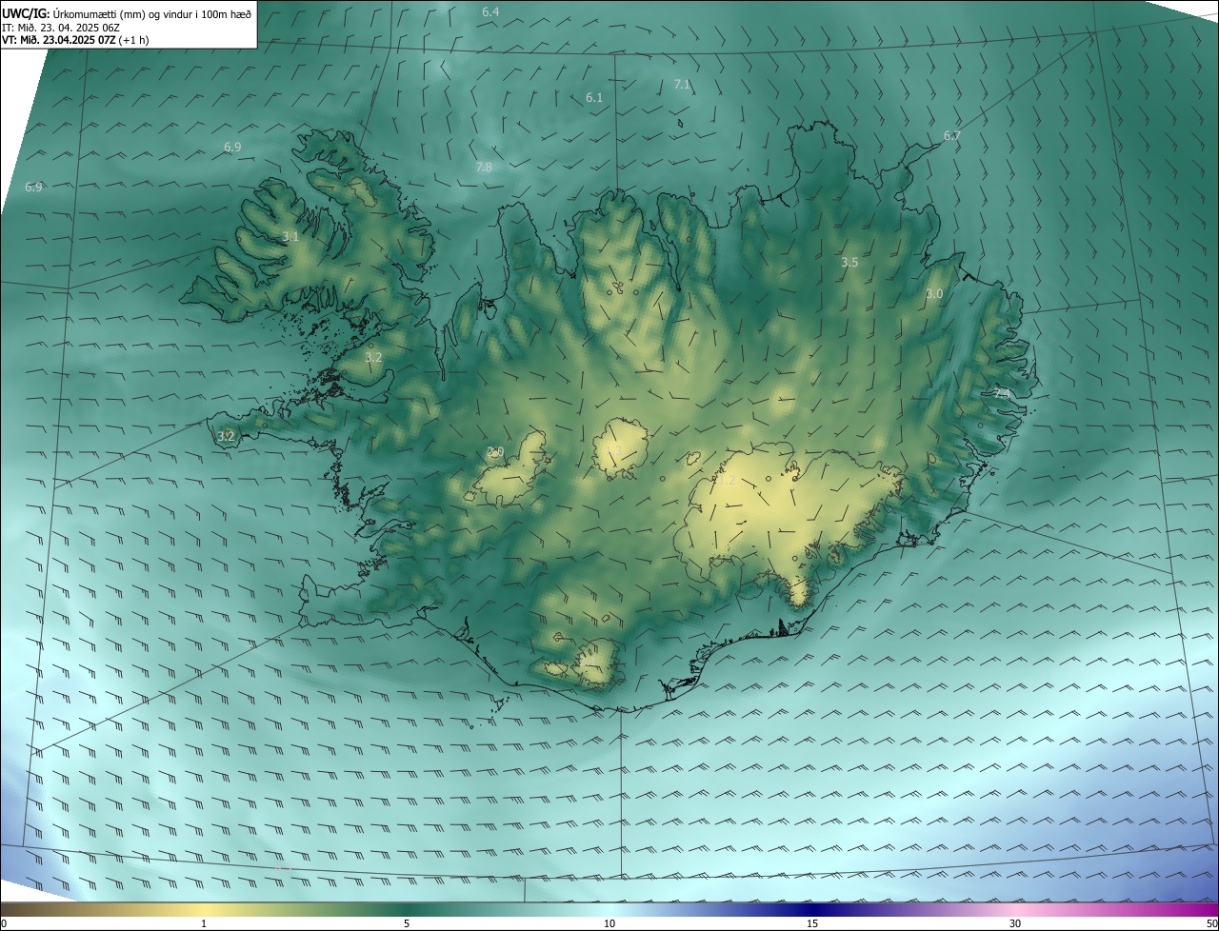Click the colorbar tick label "1"
This screenshot has height=931, width=1219.
pos(204,923)
